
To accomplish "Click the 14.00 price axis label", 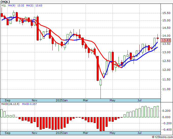I will [x=166, y=36].
